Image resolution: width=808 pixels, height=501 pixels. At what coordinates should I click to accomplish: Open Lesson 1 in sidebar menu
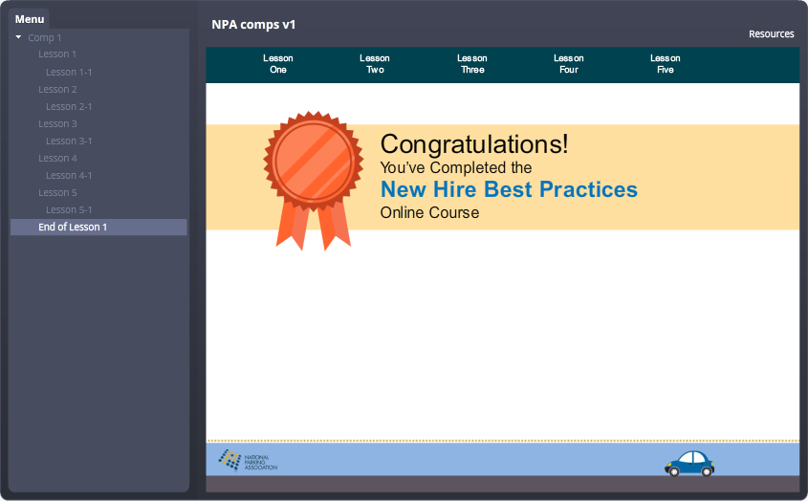[57, 54]
